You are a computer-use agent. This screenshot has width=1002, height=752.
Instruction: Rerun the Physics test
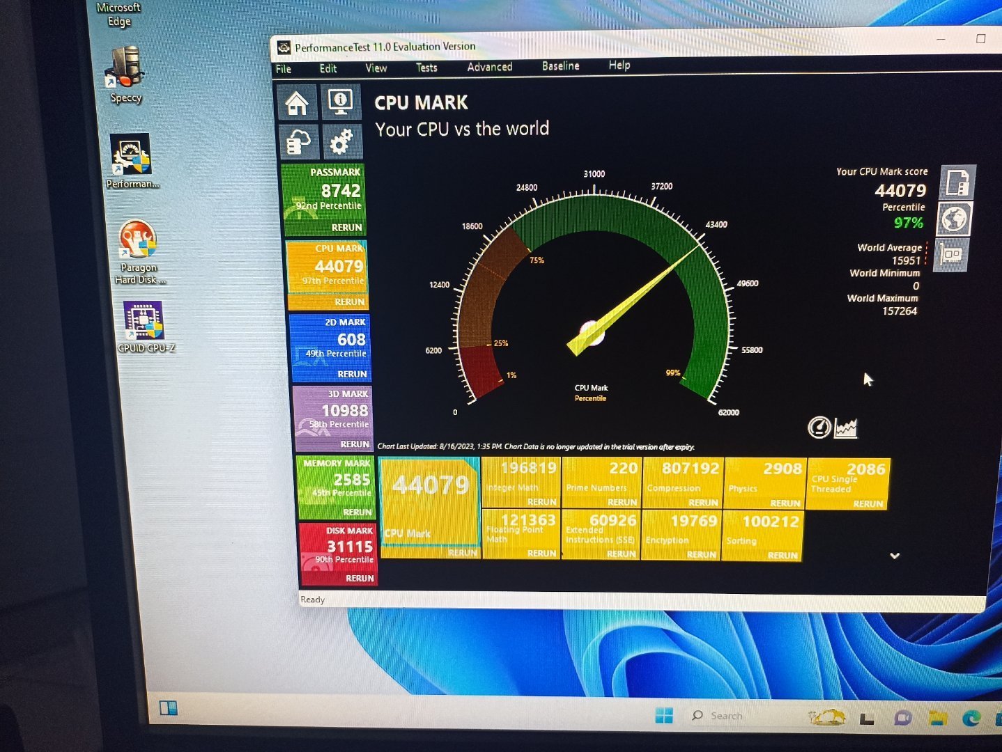785,503
